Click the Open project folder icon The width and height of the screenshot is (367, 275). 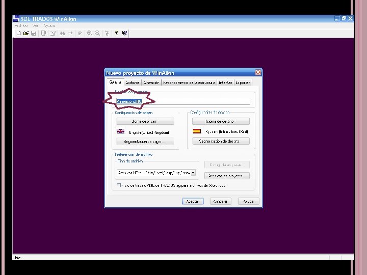(x=26, y=33)
